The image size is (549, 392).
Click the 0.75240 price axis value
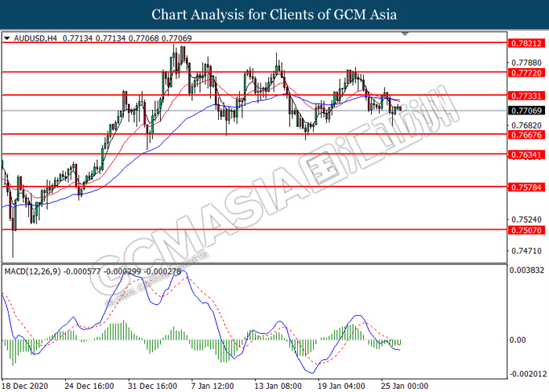[x=526, y=220]
